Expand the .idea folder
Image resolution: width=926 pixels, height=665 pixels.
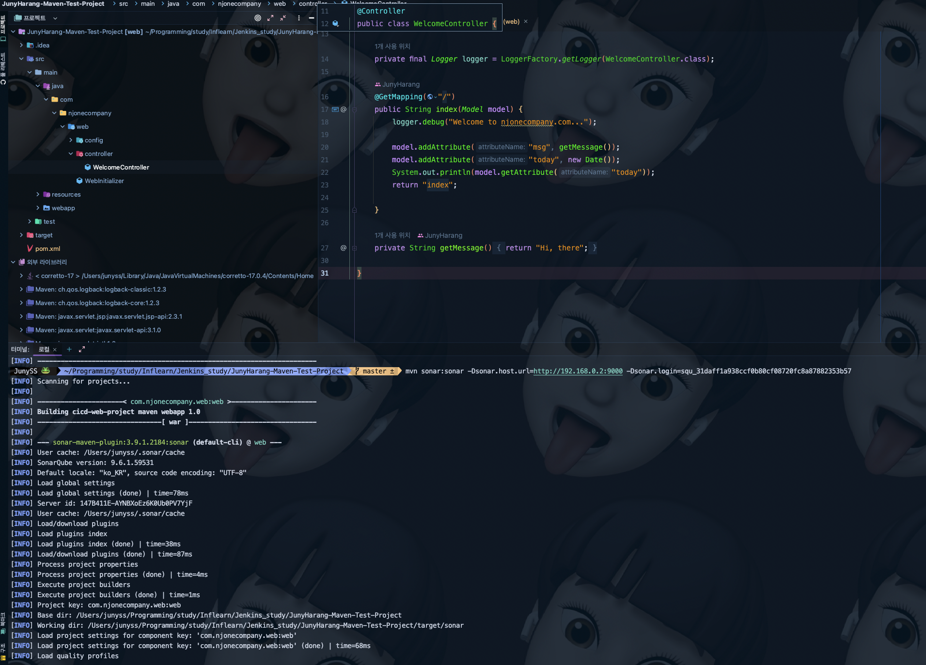point(21,45)
